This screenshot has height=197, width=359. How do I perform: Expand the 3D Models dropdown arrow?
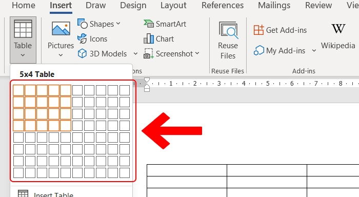(135, 53)
